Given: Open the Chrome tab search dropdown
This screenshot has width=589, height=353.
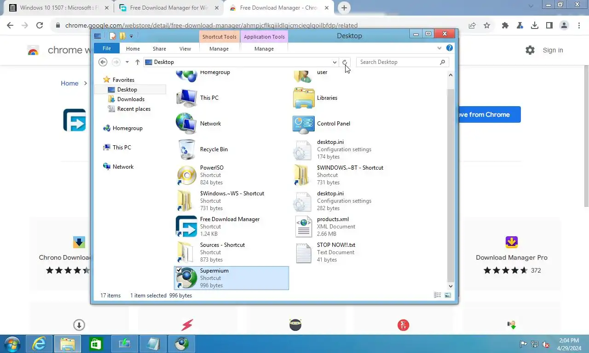Looking at the screenshot, I should 531,6.
